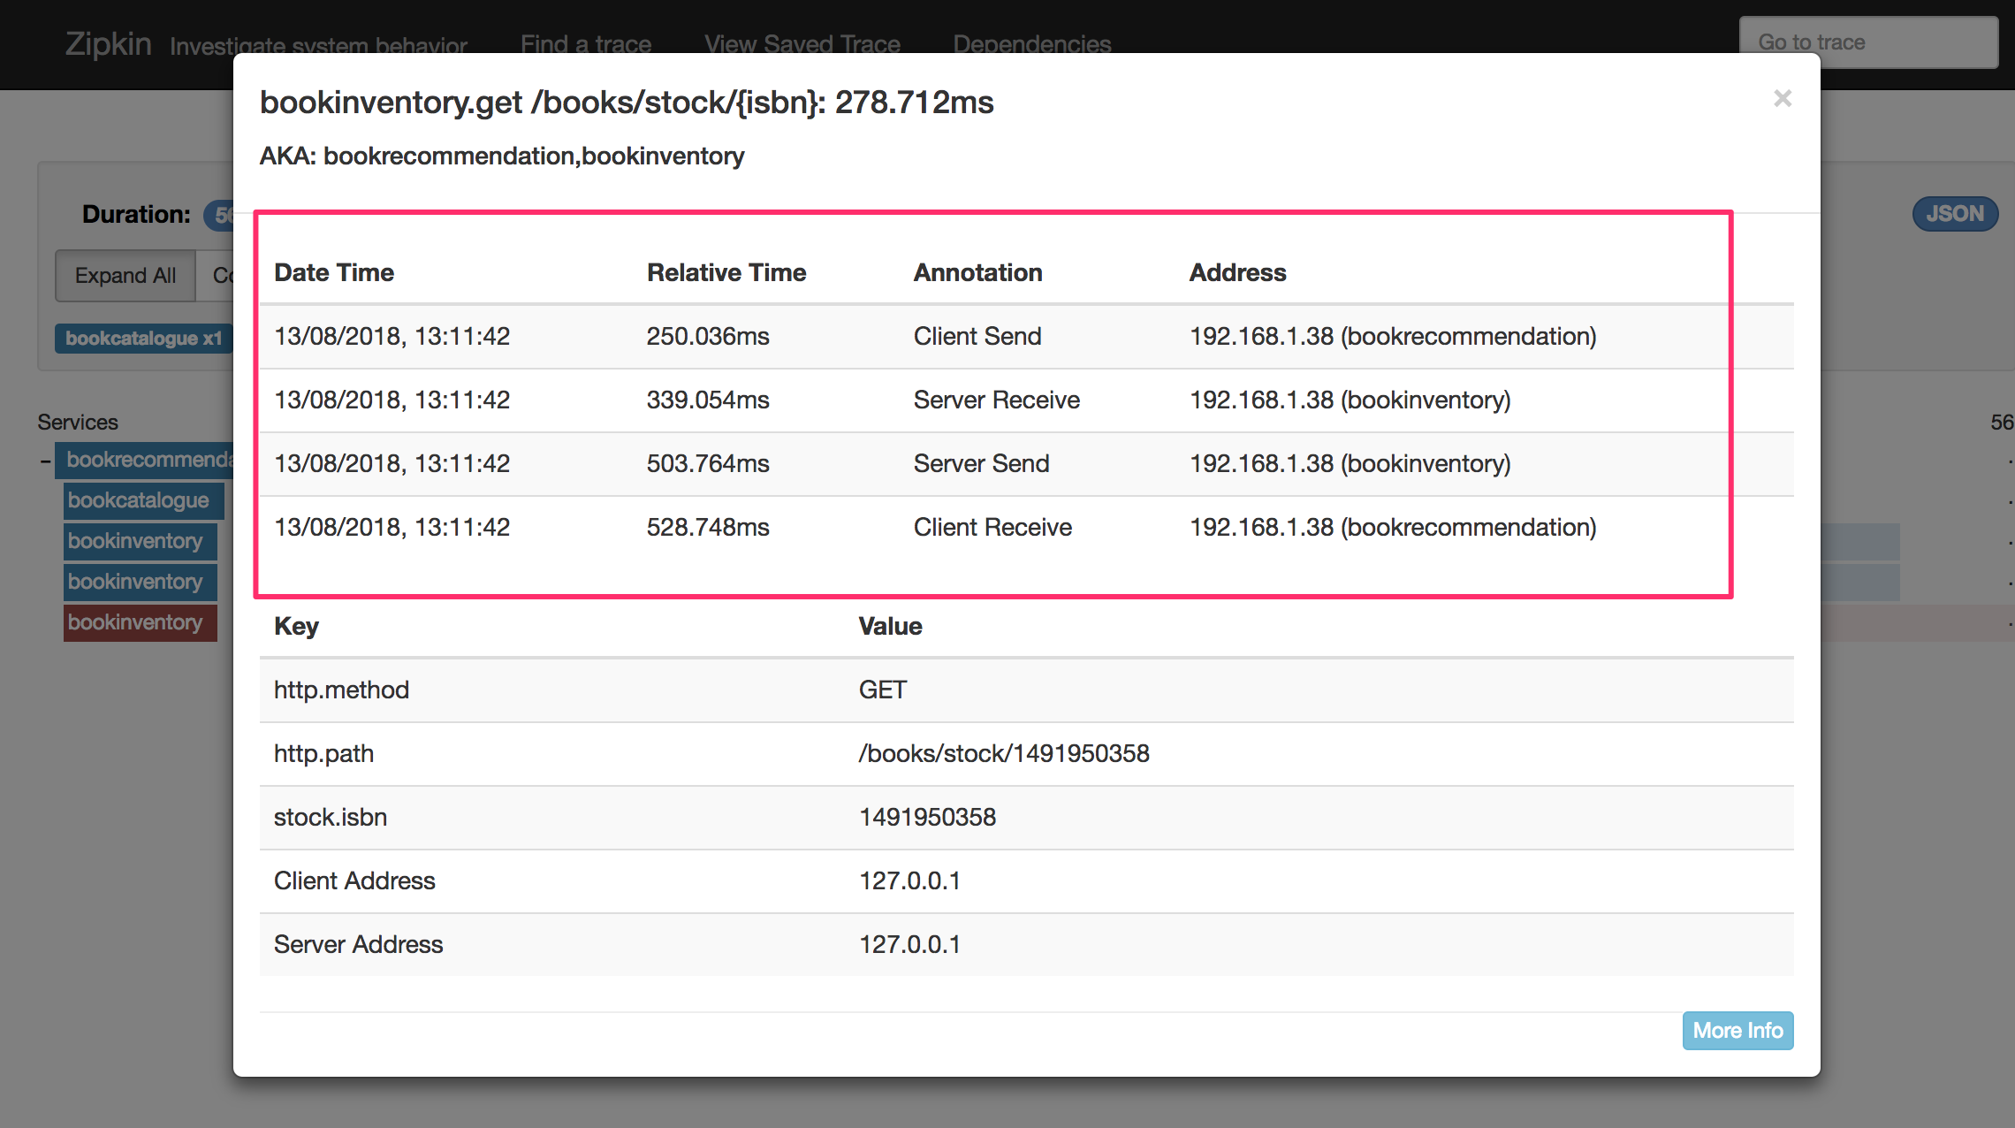Click the stock.isbn value 1491950358
The image size is (2015, 1128).
pos(927,817)
